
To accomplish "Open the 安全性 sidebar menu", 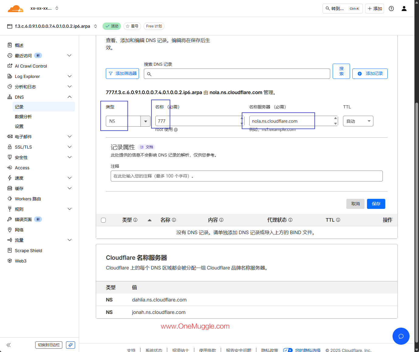I will click(x=40, y=157).
